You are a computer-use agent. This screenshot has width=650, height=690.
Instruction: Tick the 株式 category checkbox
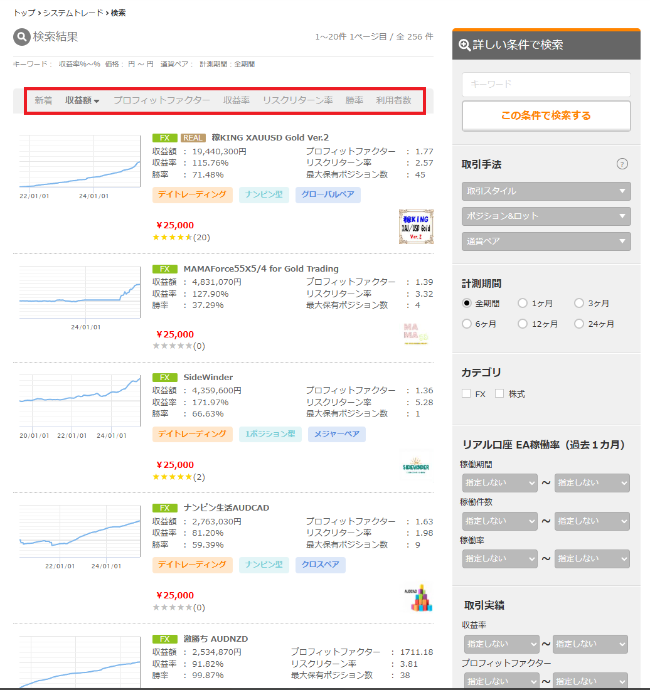point(499,394)
